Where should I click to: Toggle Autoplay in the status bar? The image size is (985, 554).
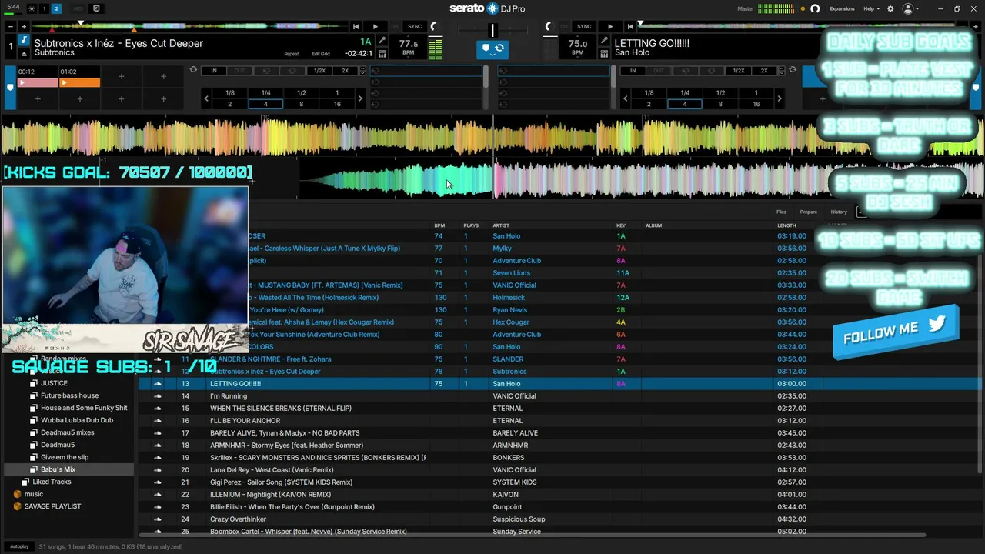click(x=19, y=546)
